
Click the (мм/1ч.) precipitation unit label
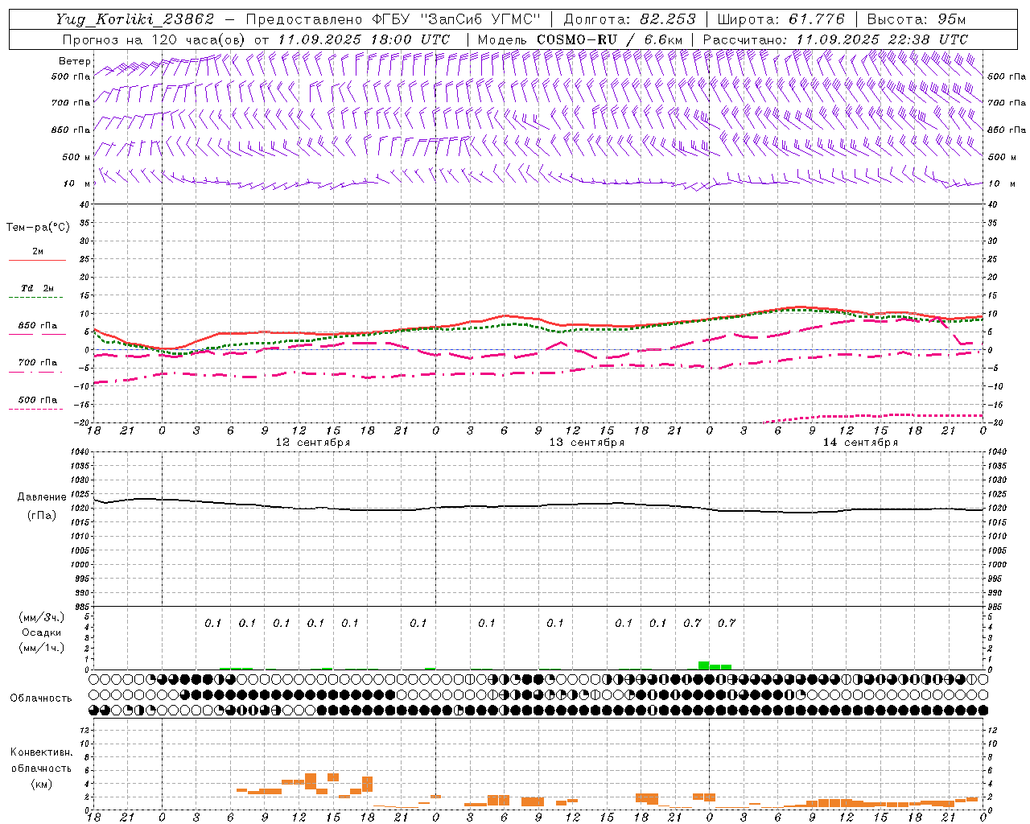41,648
